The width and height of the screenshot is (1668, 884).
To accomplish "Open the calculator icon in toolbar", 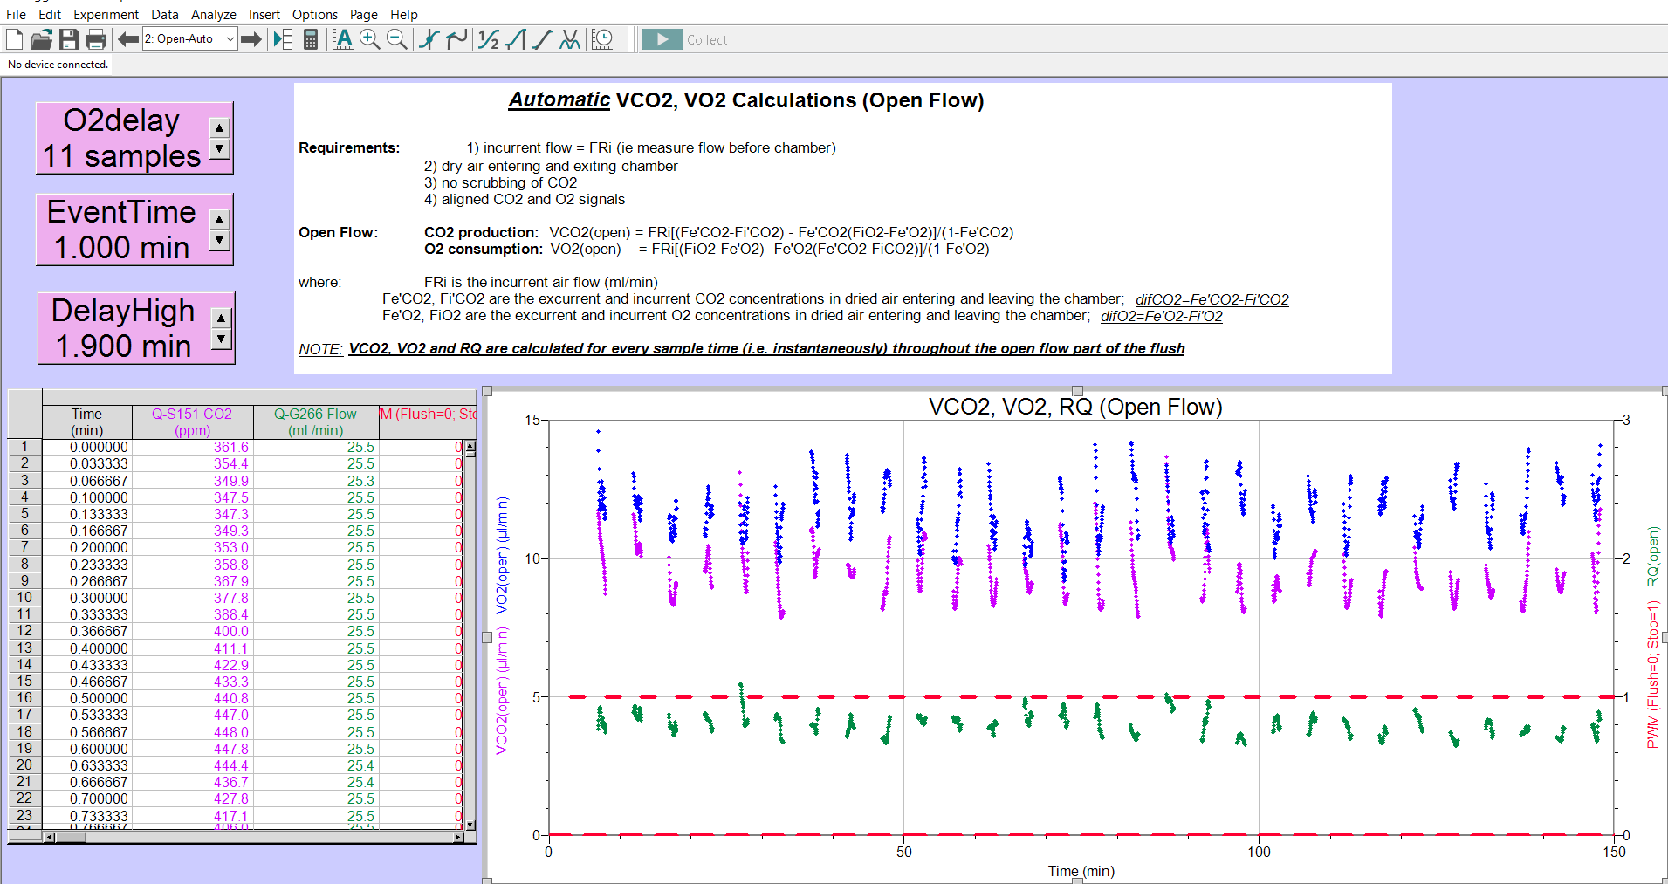I will [310, 39].
